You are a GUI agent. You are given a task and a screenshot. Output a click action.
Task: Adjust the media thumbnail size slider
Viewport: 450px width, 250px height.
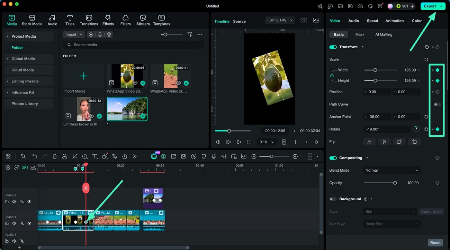172,35
